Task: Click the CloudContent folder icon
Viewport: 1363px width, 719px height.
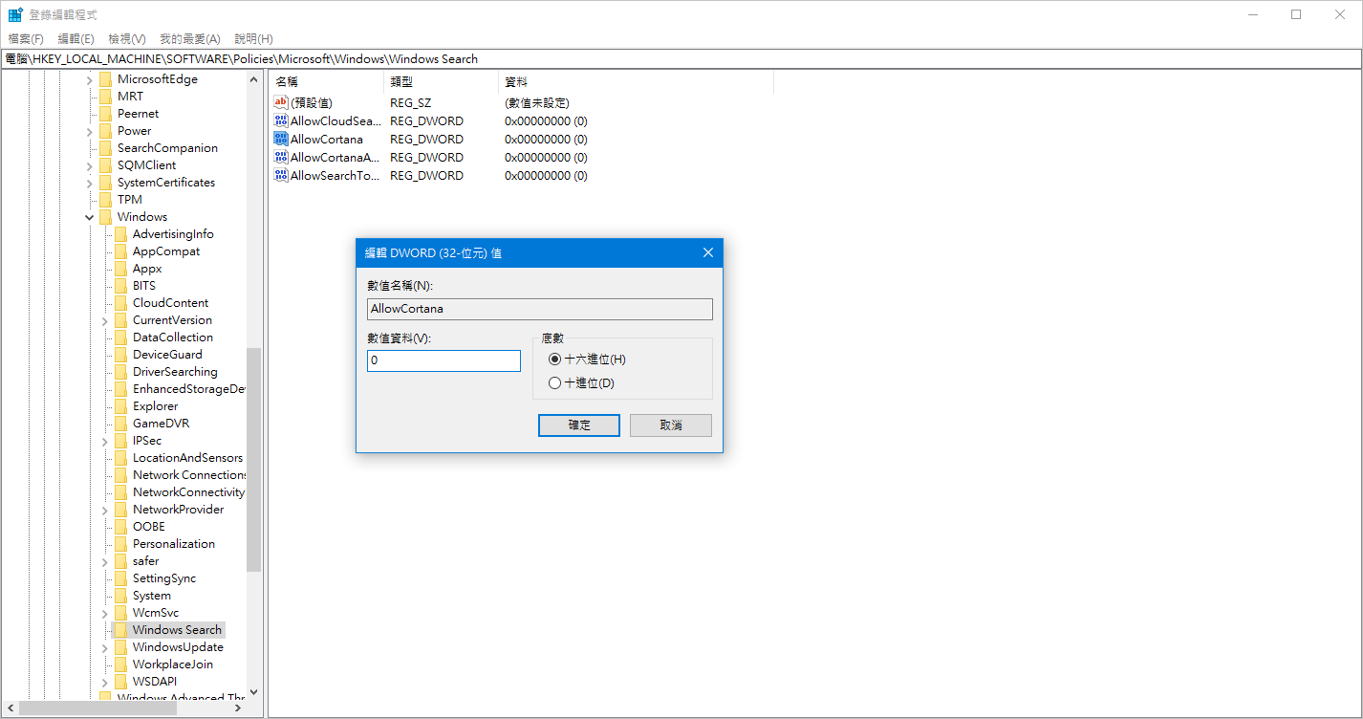Action: [x=120, y=303]
